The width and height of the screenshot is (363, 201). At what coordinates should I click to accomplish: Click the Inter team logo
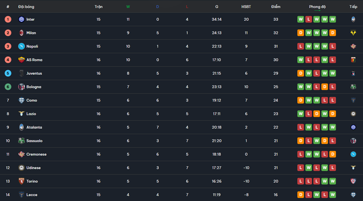tap(21, 20)
